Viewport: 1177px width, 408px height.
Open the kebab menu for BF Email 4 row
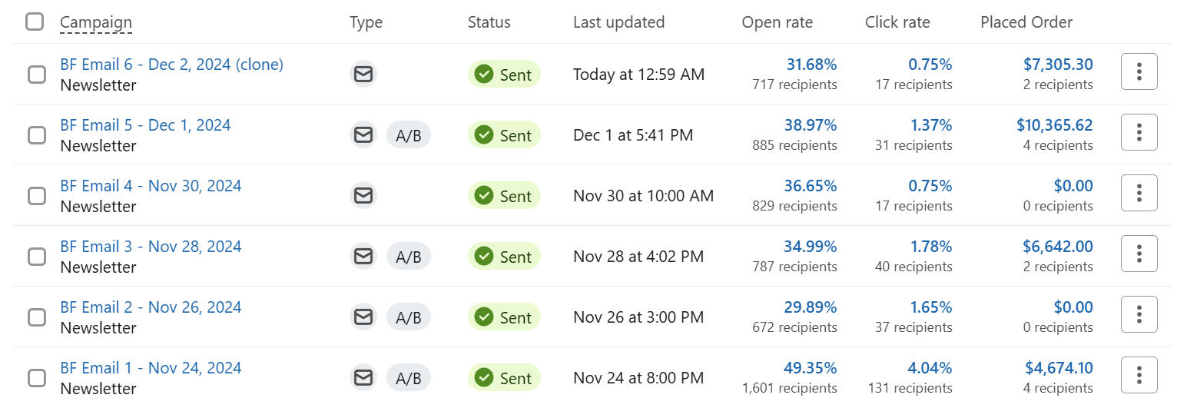pyautogui.click(x=1139, y=194)
